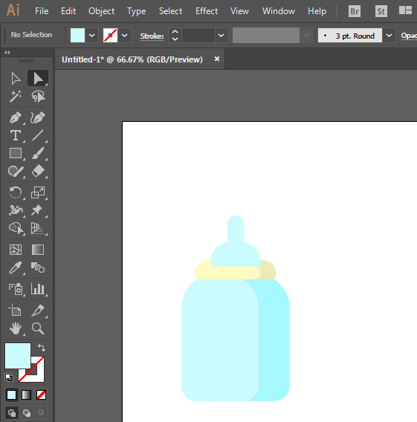The height and width of the screenshot is (422, 417).
Task: Select the Rotate tool
Action: pyautogui.click(x=16, y=192)
